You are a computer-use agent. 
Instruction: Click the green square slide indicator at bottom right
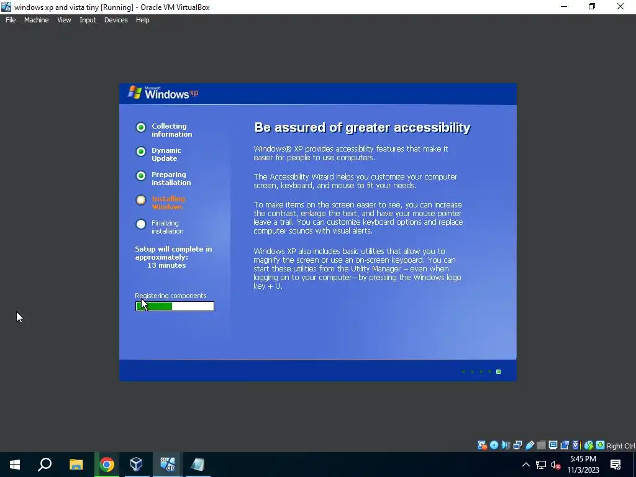[x=499, y=371]
